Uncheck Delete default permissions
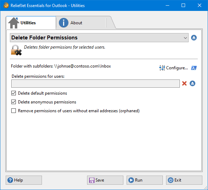Screen dimensions: 208x190 [13, 93]
